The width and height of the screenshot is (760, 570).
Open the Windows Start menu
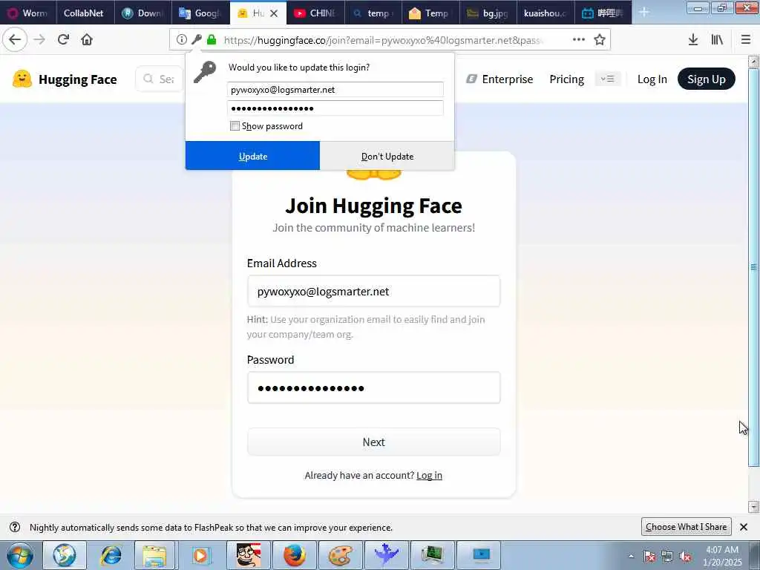20,555
